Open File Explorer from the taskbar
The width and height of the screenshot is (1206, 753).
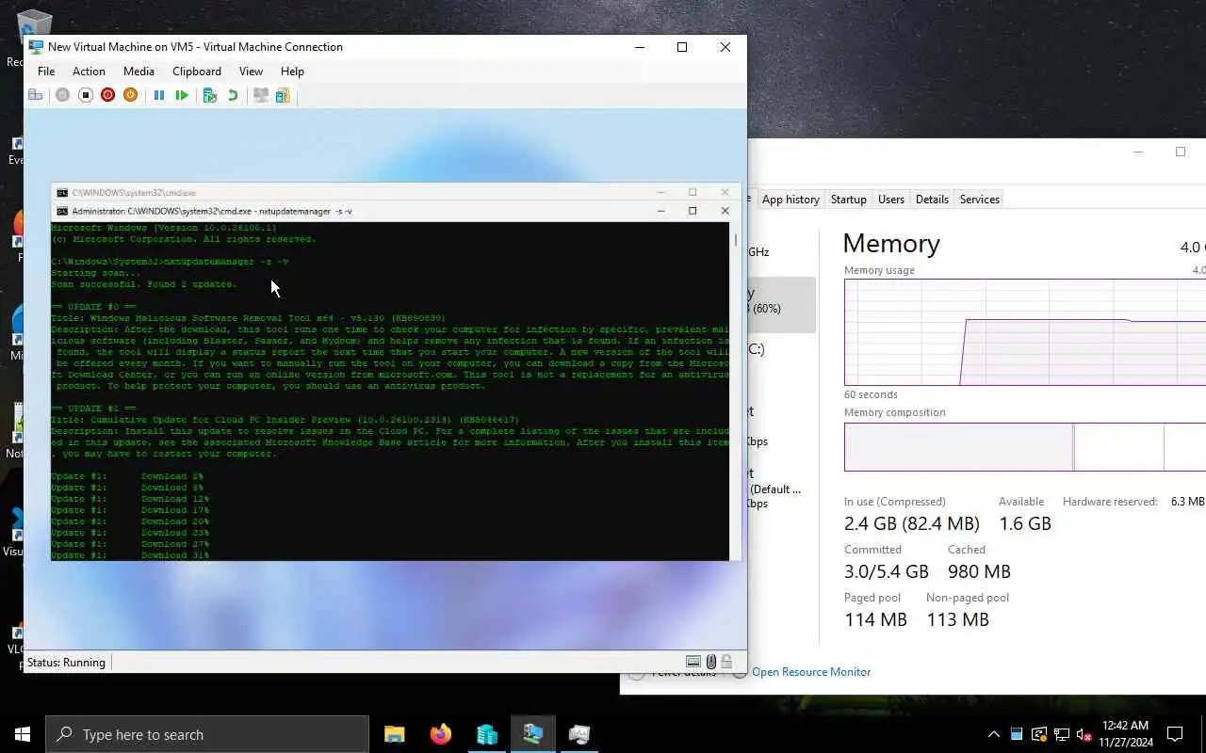pyautogui.click(x=394, y=734)
